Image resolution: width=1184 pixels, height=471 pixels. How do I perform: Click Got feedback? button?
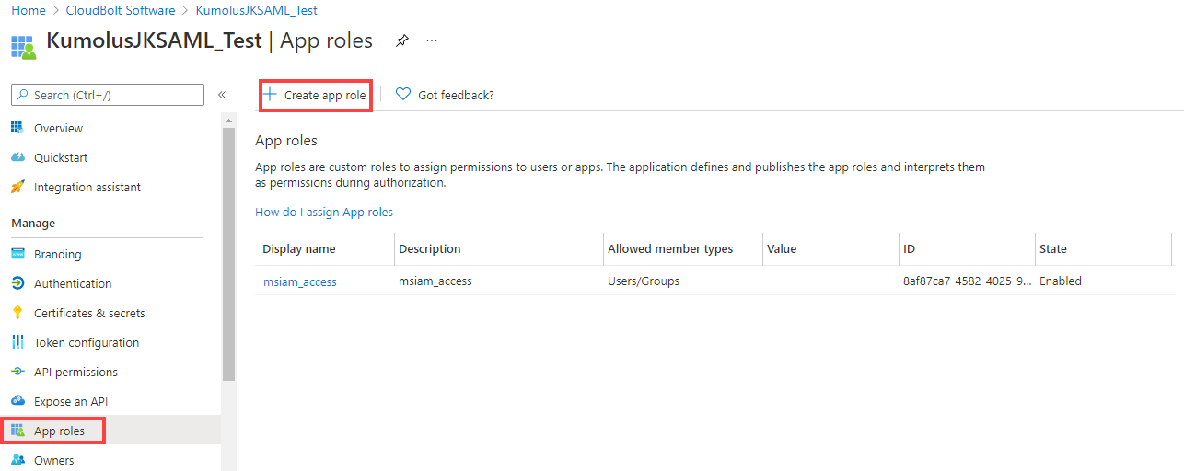[x=445, y=95]
